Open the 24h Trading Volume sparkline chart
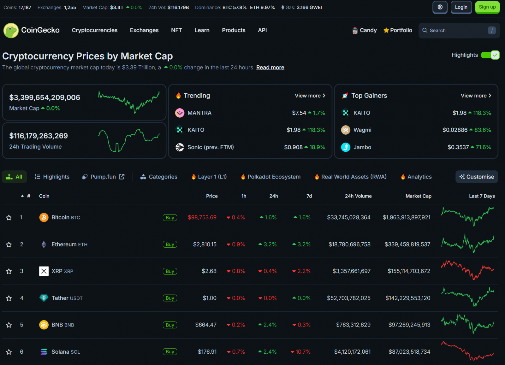This screenshot has height=365, width=505. pos(129,140)
